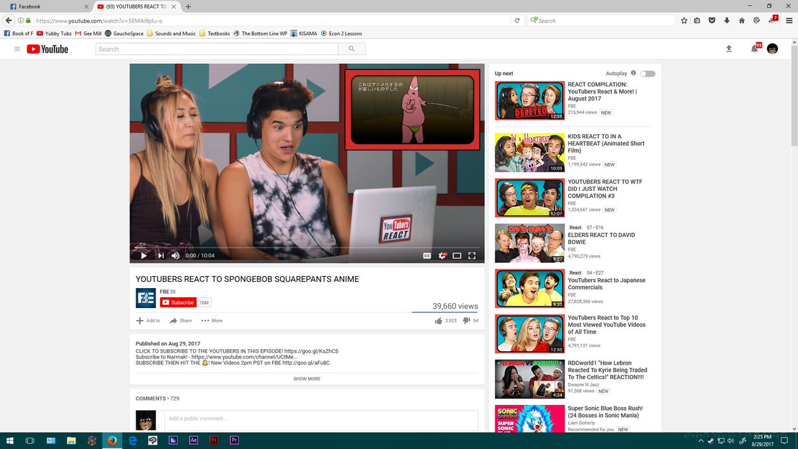Enter full screen mode
Image resolution: width=798 pixels, height=449 pixels.
point(472,255)
